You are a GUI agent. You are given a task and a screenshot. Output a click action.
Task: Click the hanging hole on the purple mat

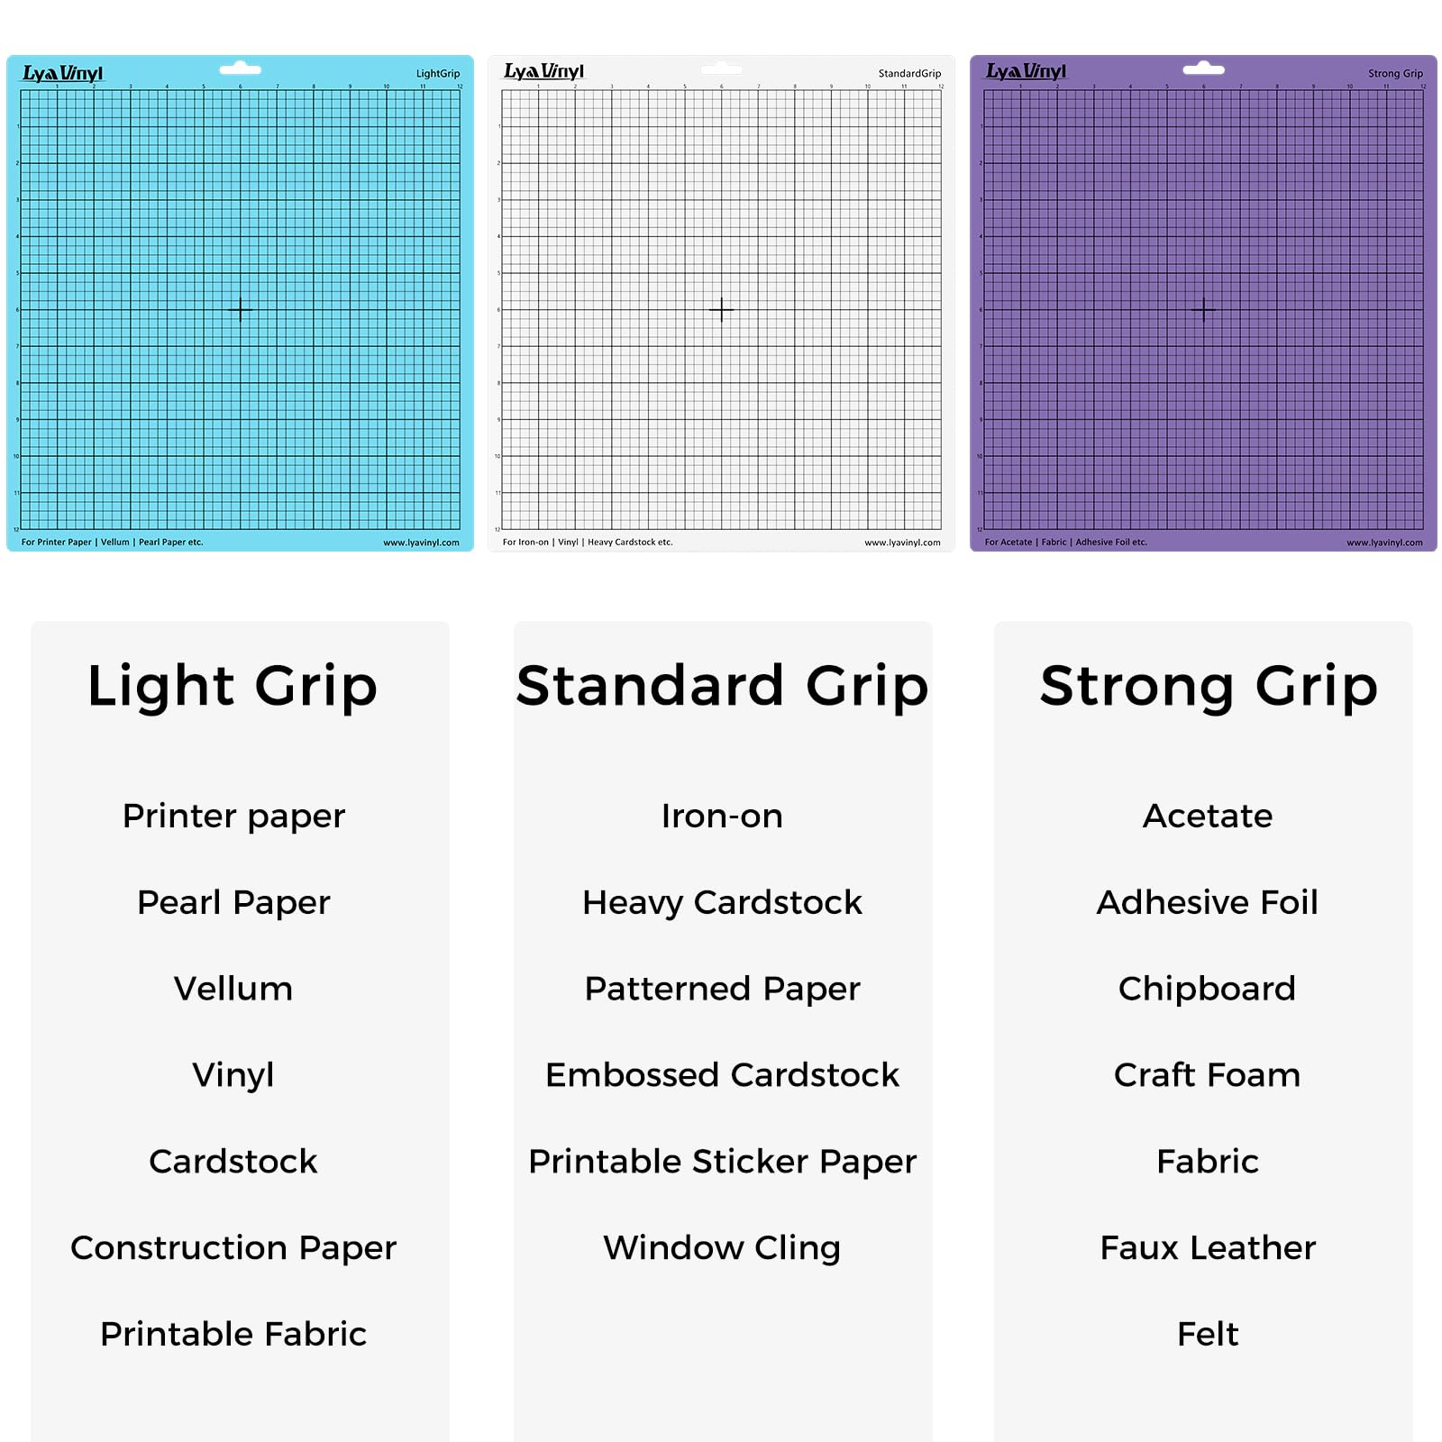[x=1203, y=68]
